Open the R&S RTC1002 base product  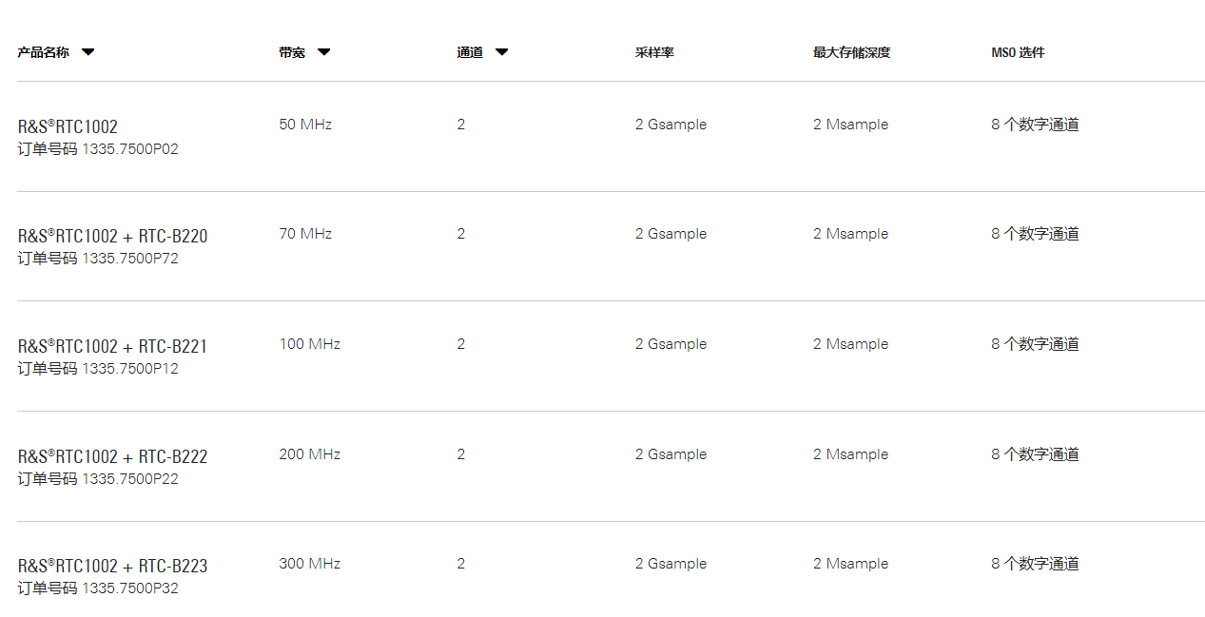click(68, 126)
